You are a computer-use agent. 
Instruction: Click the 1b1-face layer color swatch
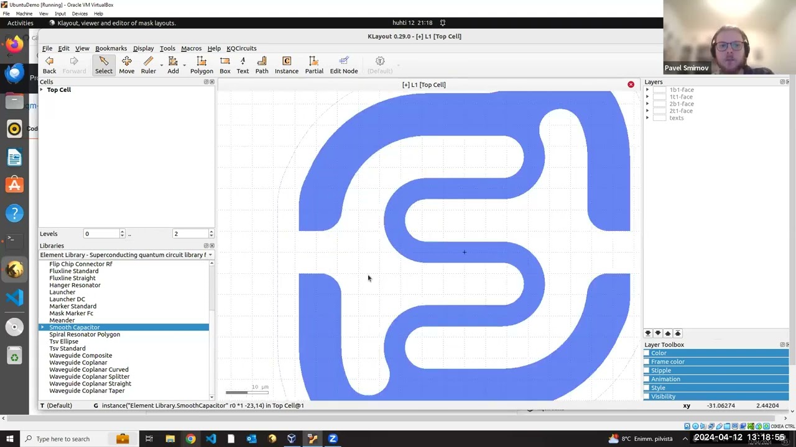(x=660, y=90)
